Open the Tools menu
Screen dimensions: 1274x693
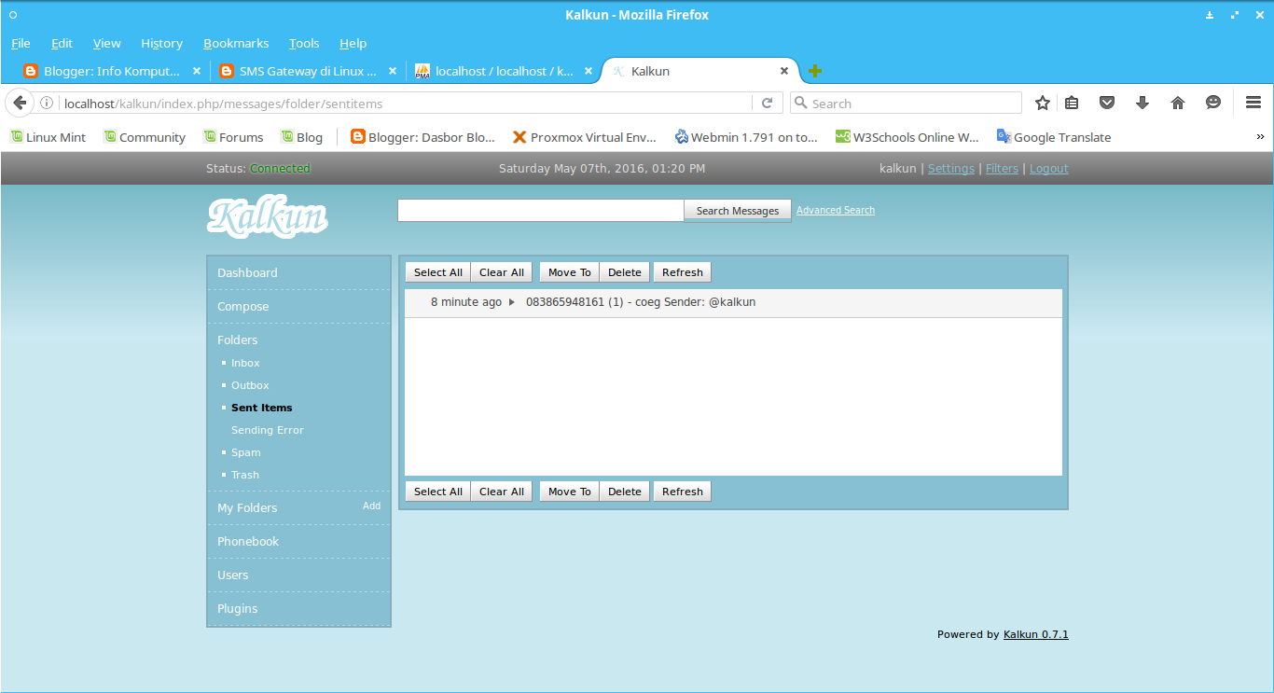click(304, 43)
